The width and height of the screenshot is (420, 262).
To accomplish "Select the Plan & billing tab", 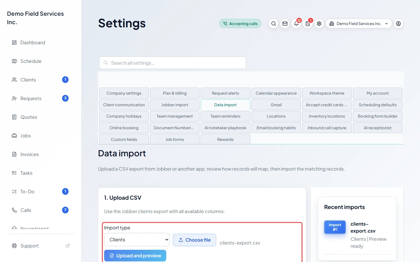I will 175,93.
